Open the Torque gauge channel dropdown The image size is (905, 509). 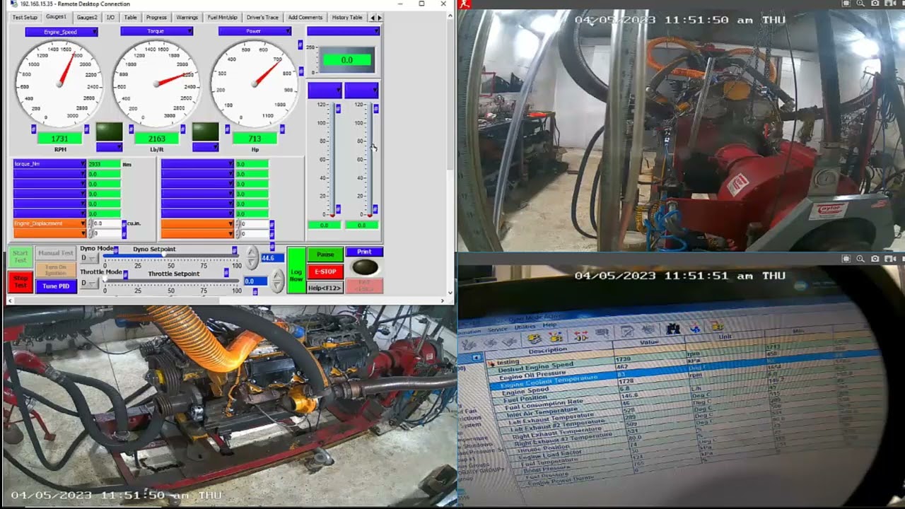(x=157, y=32)
